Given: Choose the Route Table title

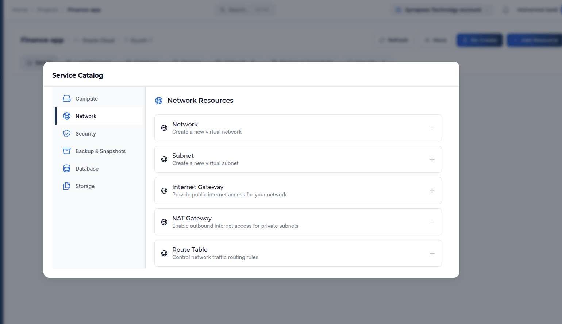Looking at the screenshot, I should (190, 250).
